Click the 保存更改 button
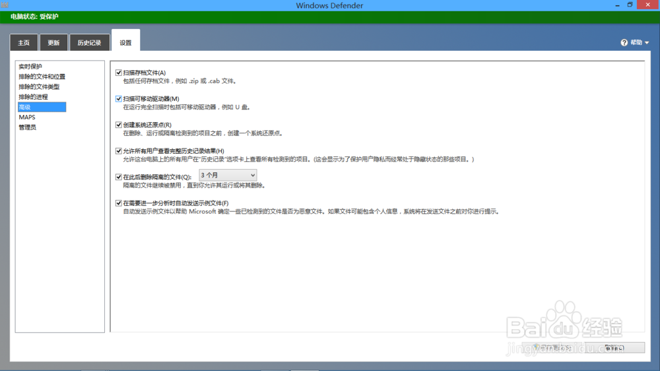This screenshot has height=371, width=660. coord(552,348)
